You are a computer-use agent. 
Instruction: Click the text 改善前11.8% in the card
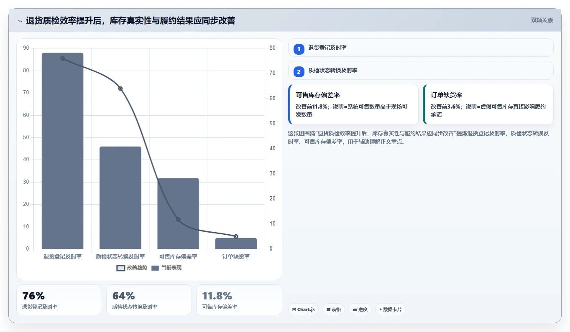coord(312,107)
